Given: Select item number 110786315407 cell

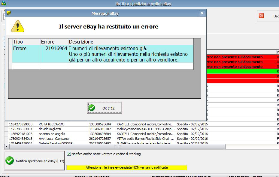Looking at the screenshot, I should (x=102, y=129).
